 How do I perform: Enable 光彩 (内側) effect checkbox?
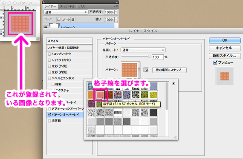49,72
